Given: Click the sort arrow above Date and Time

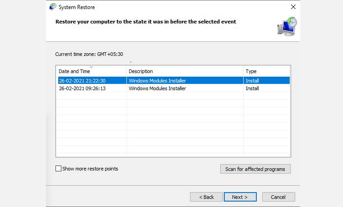Looking at the screenshot, I should pos(91,67).
